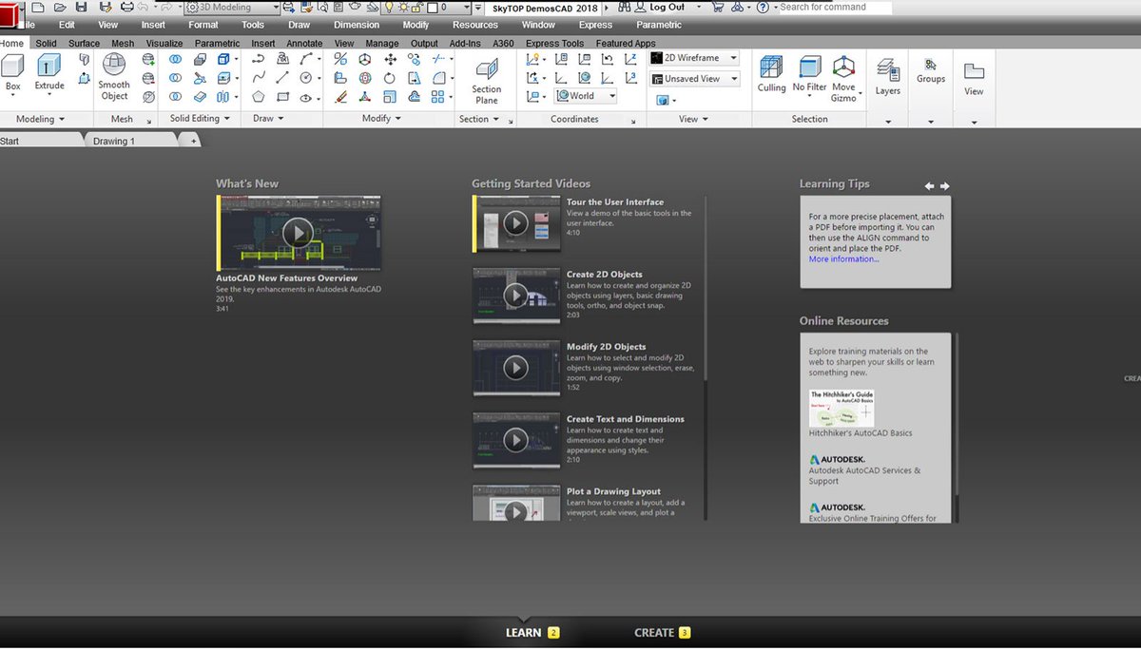Select the Box modeling tool
Image resolution: width=1141 pixels, height=650 pixels.
(13, 72)
